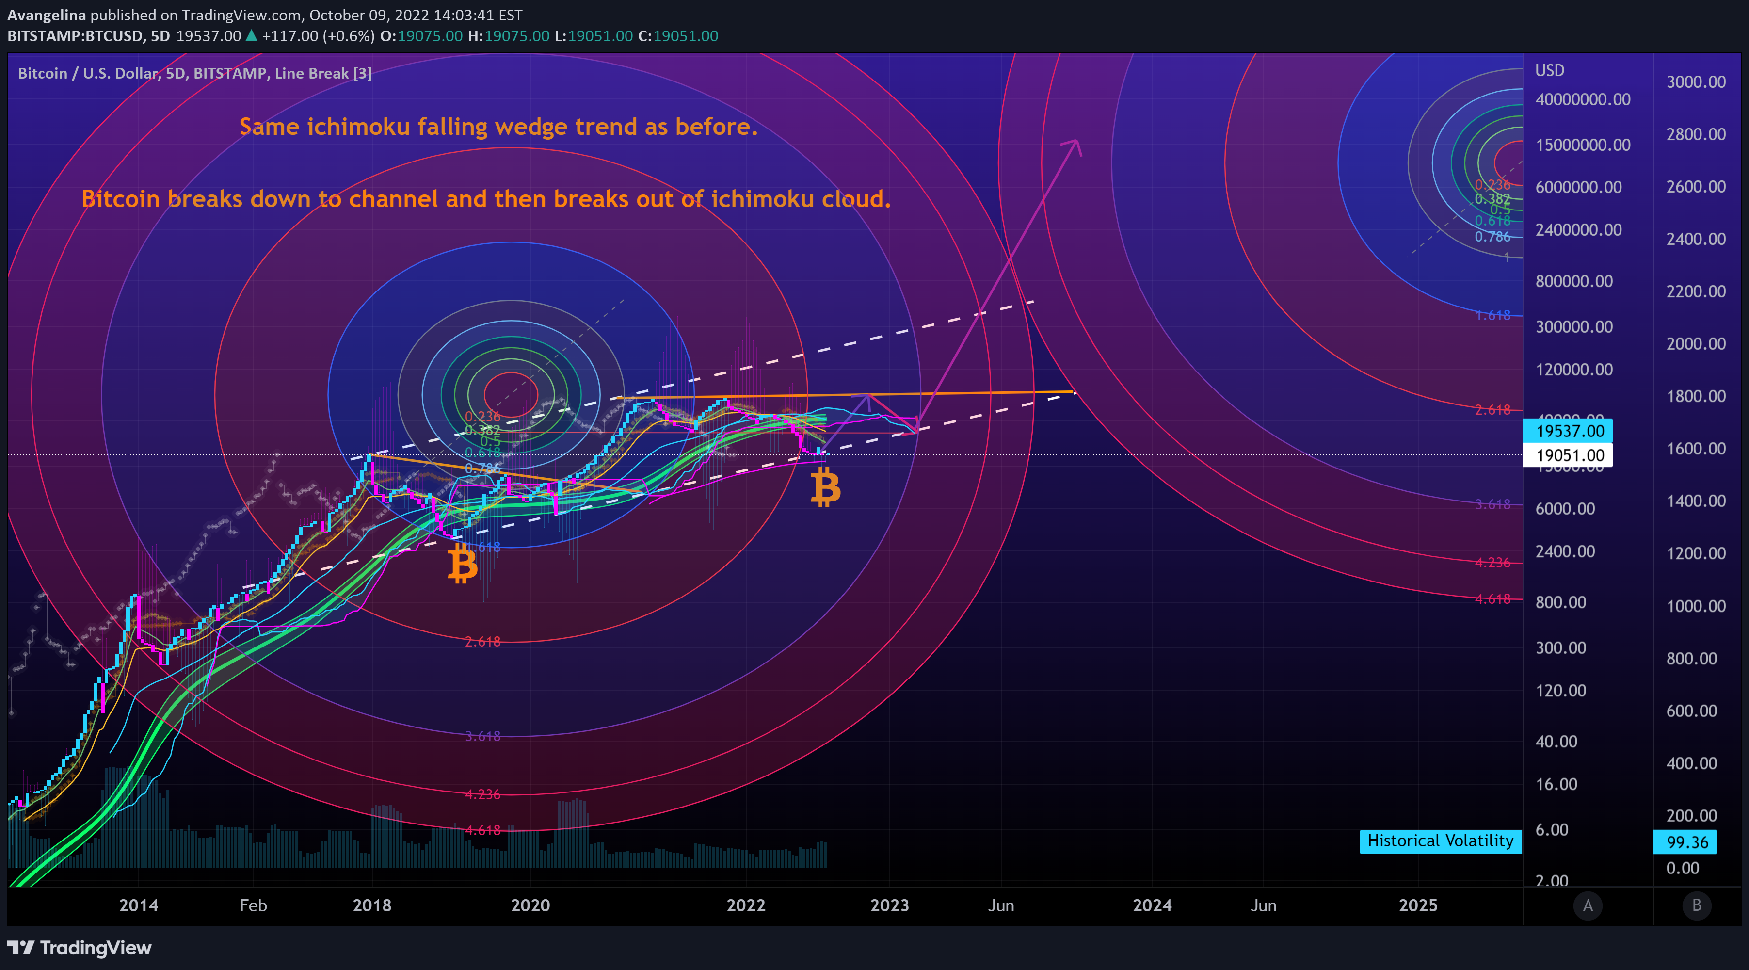
Task: Click the 800000.00 price axis label
Action: (x=1574, y=281)
